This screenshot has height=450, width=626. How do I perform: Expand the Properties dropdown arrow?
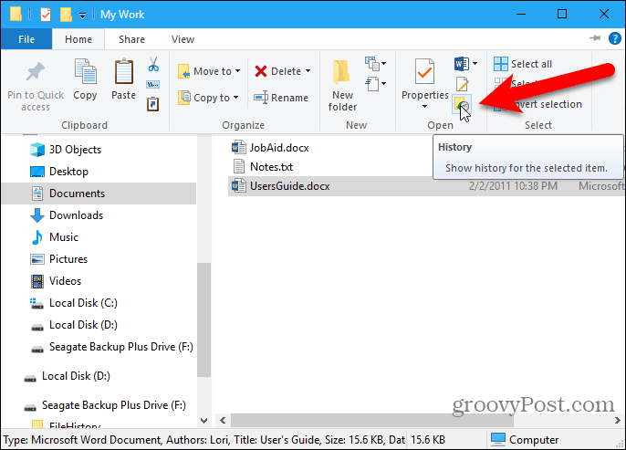[424, 107]
